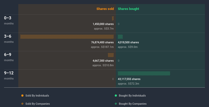Click the 3–6 months bought bar
209x107 pixels.
coord(120,37)
